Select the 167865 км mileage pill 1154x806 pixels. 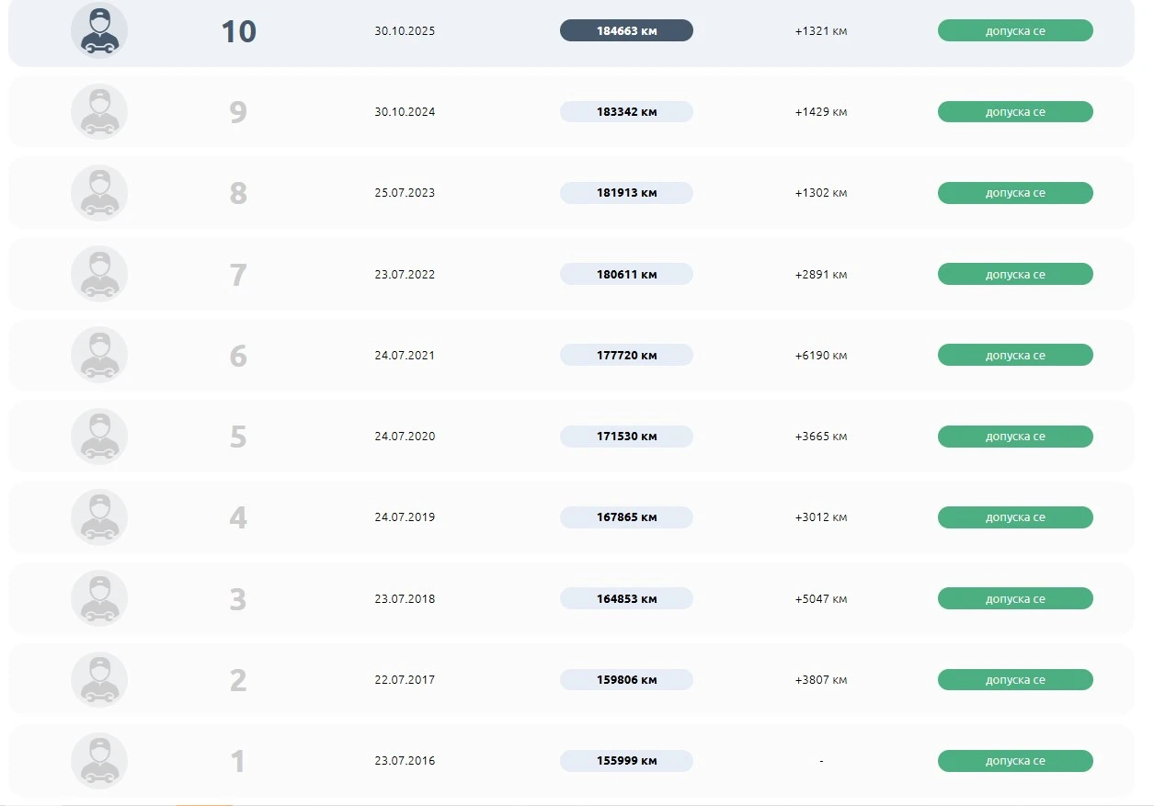coord(626,517)
